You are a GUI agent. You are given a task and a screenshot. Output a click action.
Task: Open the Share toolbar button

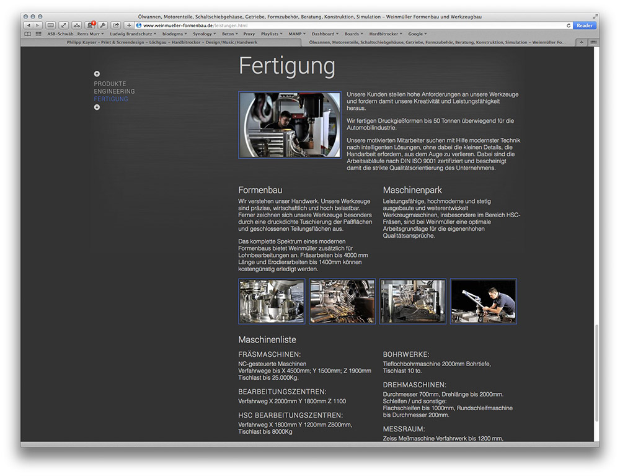click(116, 25)
